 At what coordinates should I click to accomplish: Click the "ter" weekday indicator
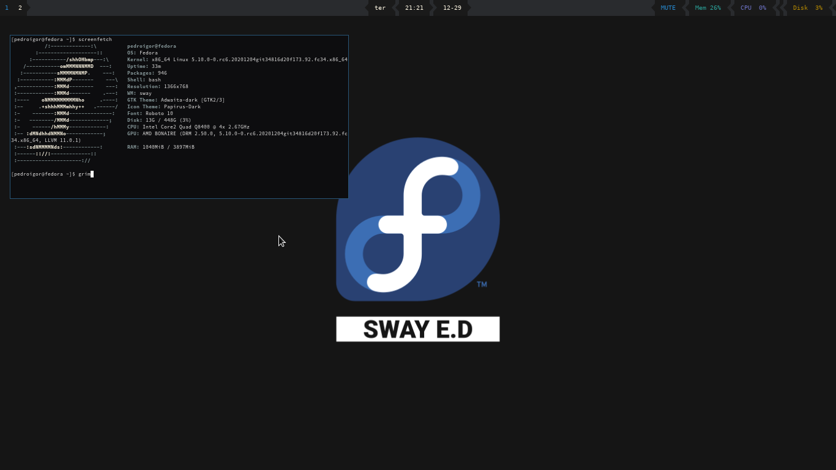(x=380, y=8)
